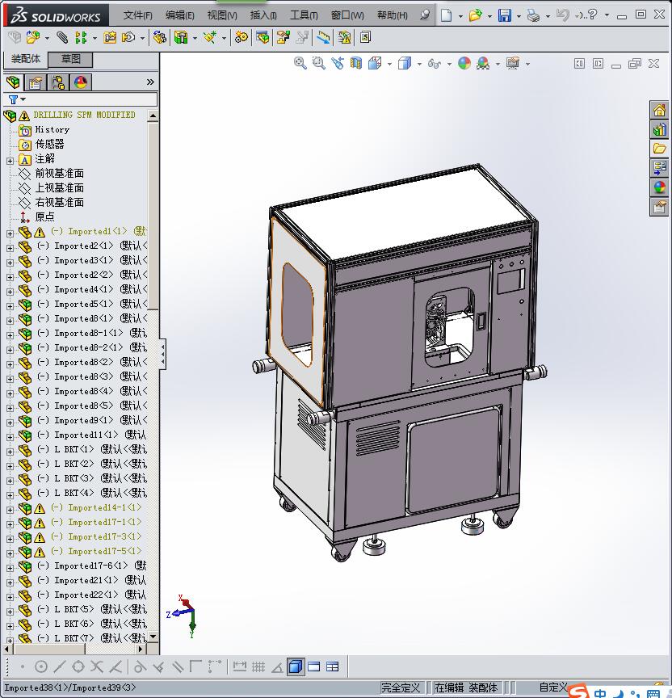Open Custom Properties task pane

660,207
